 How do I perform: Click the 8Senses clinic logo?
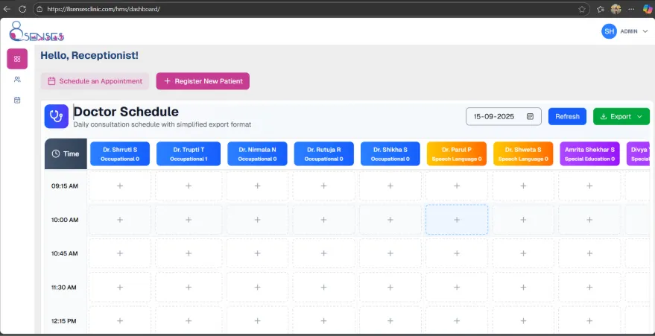[x=37, y=31]
